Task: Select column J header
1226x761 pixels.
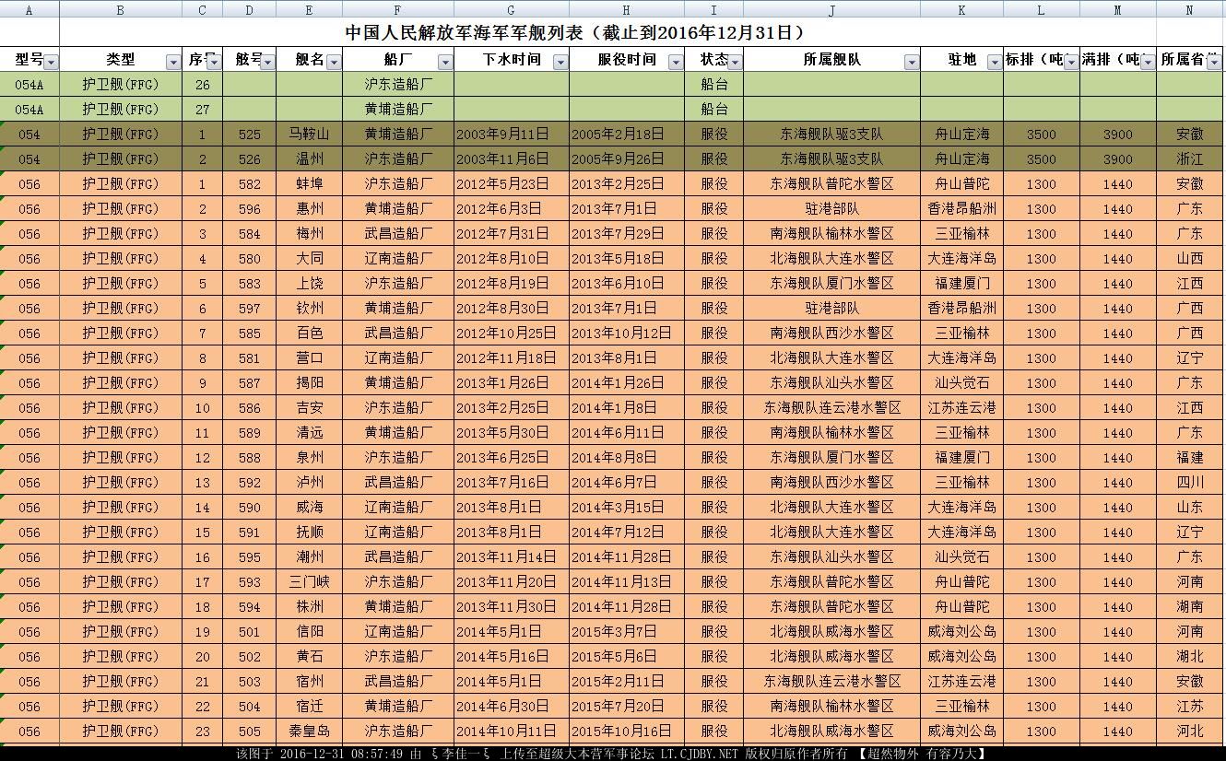Action: [x=832, y=9]
